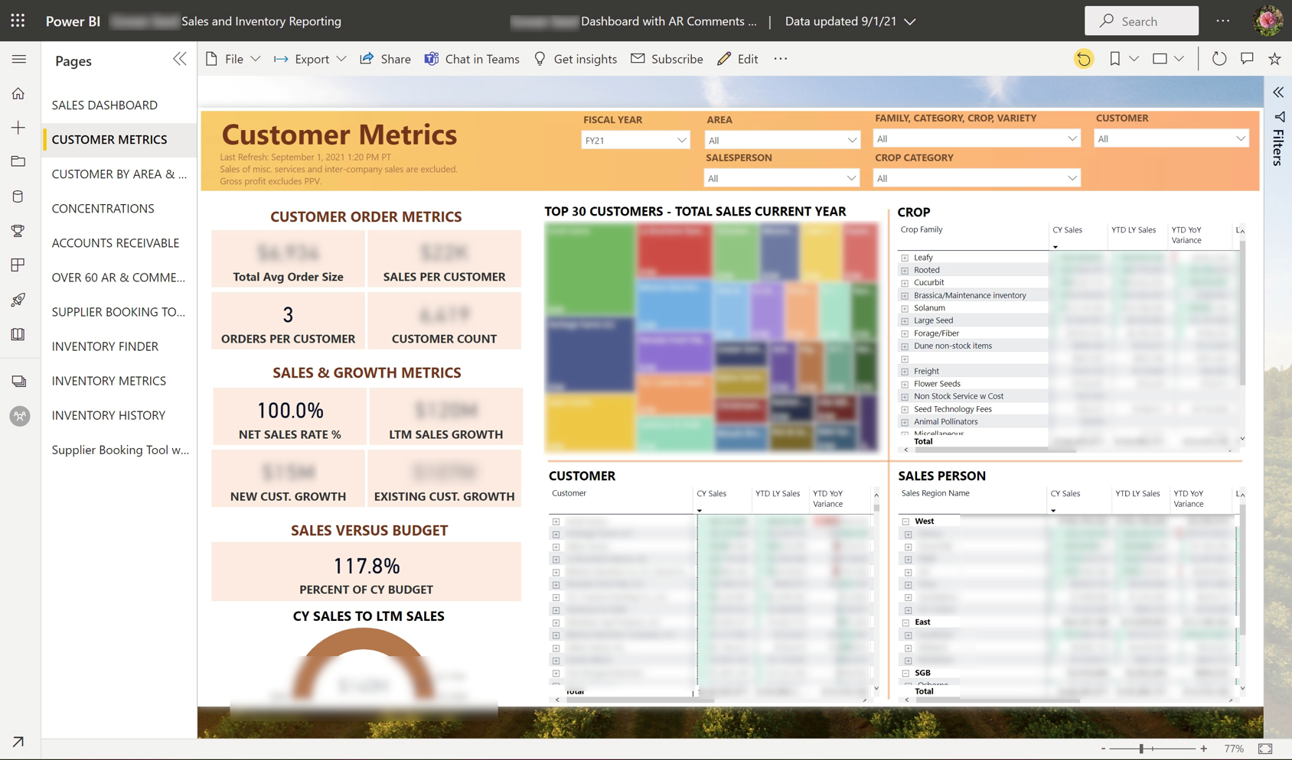Viewport: 1292px width, 760px height.
Task: Open the Data updated dropdown
Action: click(850, 21)
